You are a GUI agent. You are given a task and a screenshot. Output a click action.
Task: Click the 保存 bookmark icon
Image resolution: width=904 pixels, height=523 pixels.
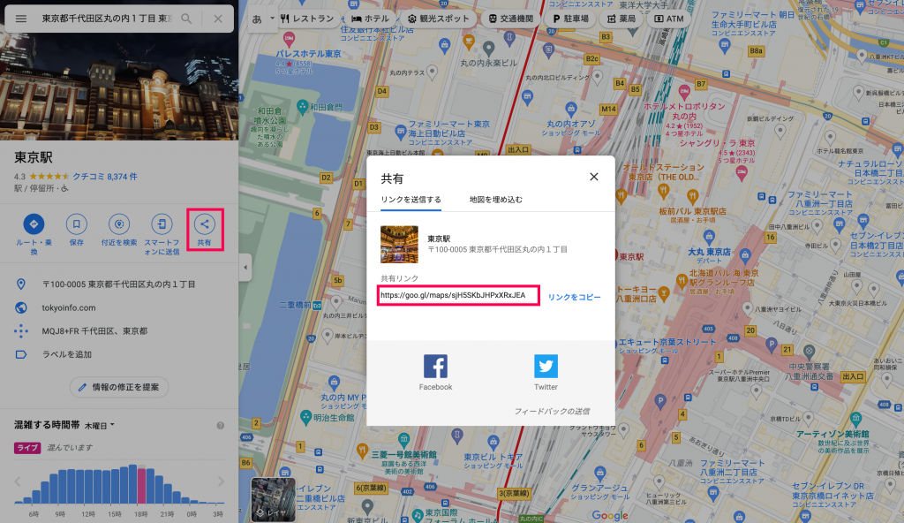tap(76, 224)
